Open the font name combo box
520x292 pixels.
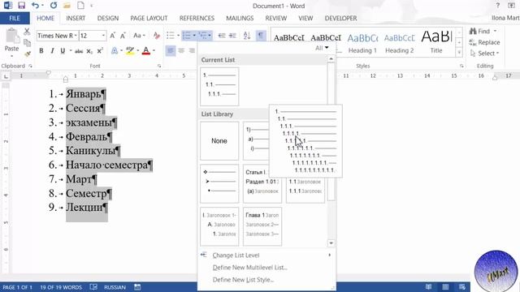pos(57,36)
